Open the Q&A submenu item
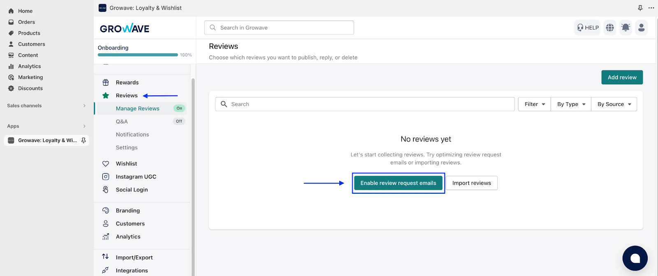This screenshot has height=276, width=658. [x=122, y=122]
